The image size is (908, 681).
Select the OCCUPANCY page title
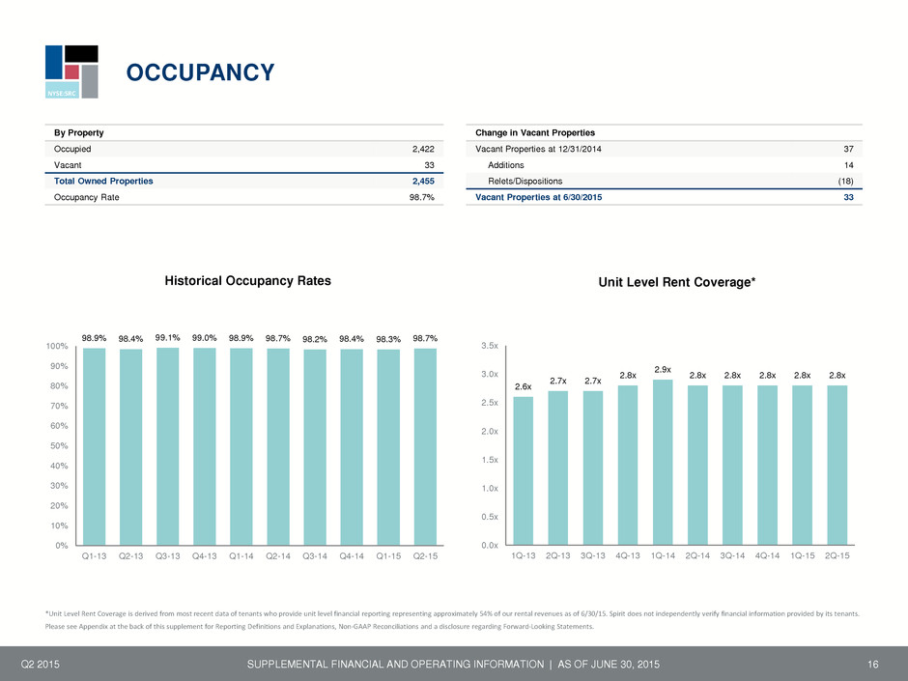click(x=200, y=72)
